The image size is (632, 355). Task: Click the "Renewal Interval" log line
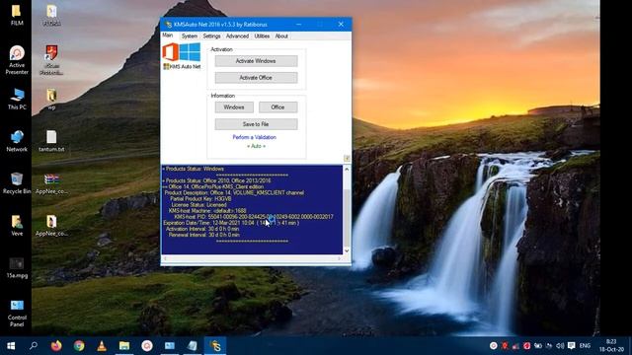tap(204, 235)
